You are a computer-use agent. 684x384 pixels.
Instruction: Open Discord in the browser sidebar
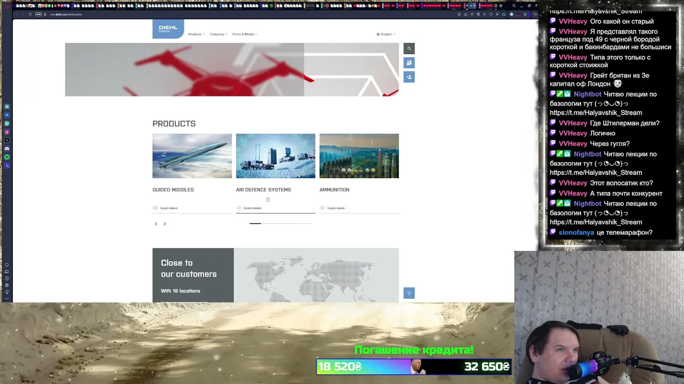pyautogui.click(x=7, y=149)
